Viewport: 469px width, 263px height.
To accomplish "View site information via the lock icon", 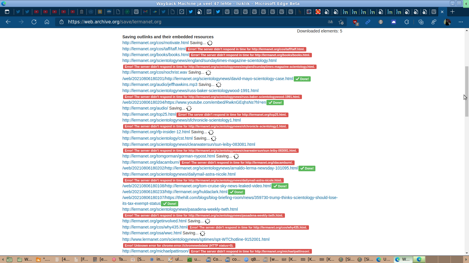I will pyautogui.click(x=62, y=22).
